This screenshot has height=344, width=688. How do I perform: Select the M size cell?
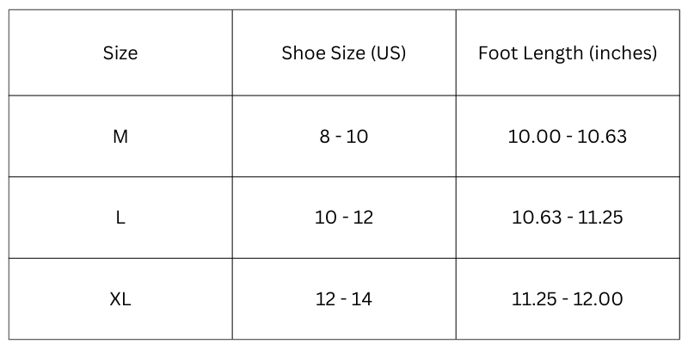pyautogui.click(x=120, y=136)
